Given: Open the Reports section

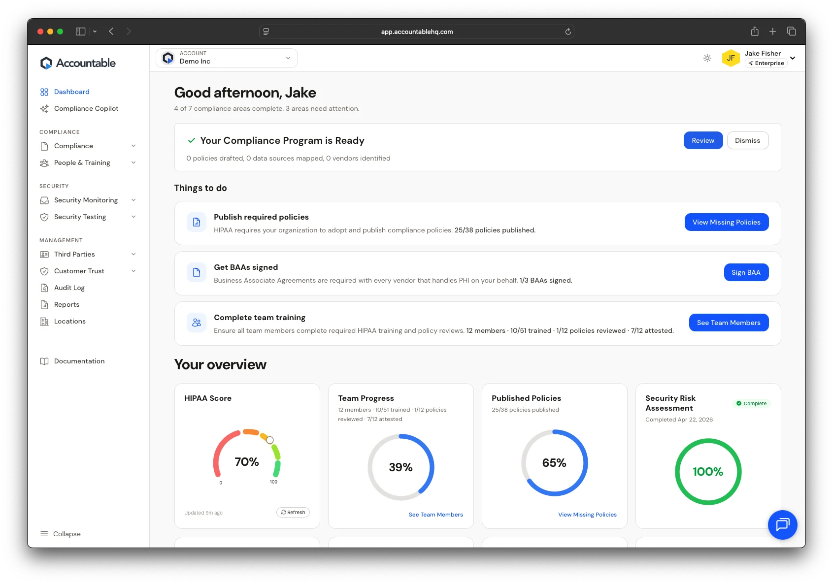Looking at the screenshot, I should pos(67,304).
